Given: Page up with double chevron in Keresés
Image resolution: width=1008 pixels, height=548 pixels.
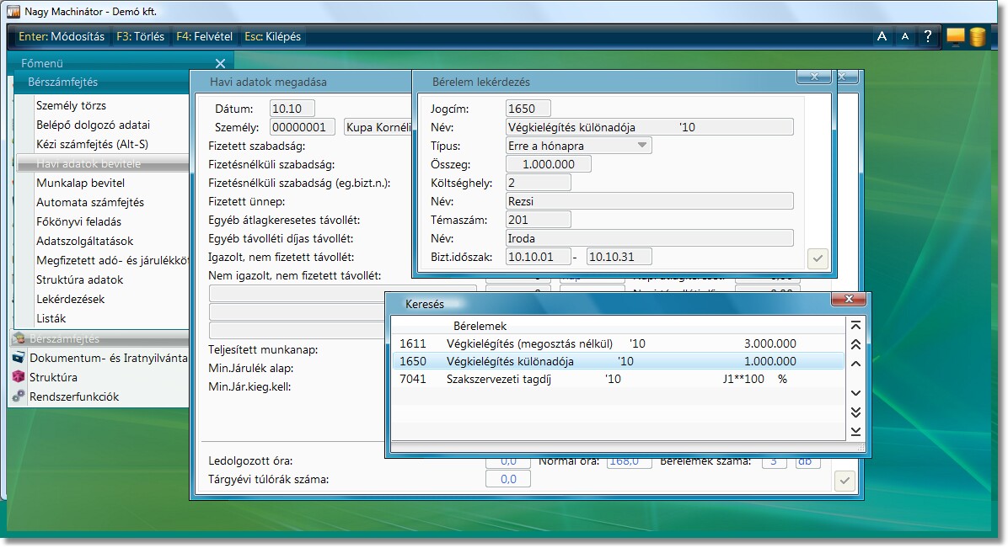Looking at the screenshot, I should click(856, 344).
